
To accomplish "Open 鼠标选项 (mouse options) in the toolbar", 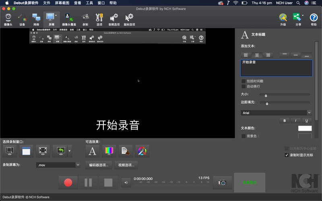I will point(129,19).
